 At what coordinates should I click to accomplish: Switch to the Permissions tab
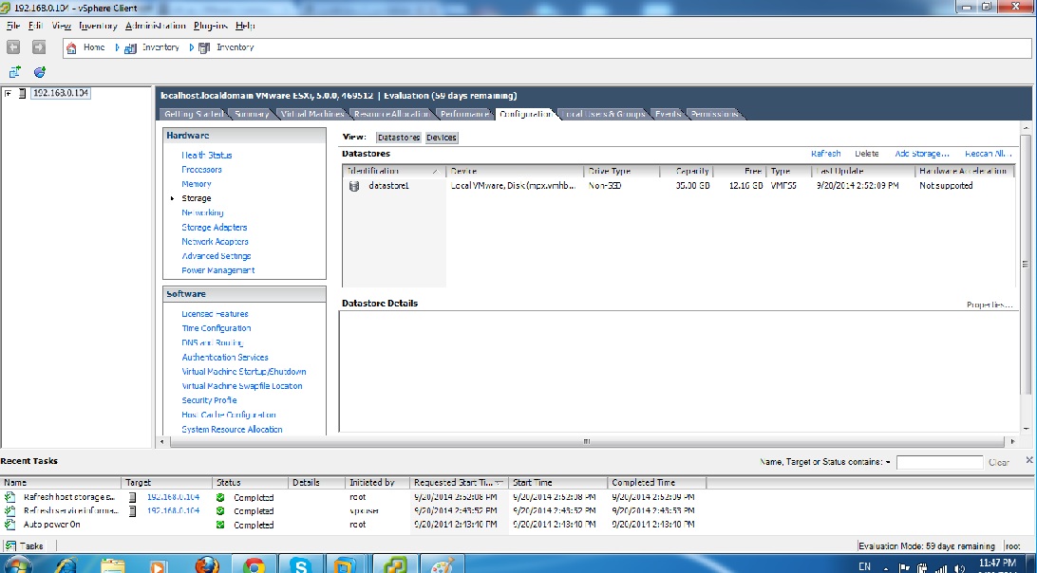714,115
